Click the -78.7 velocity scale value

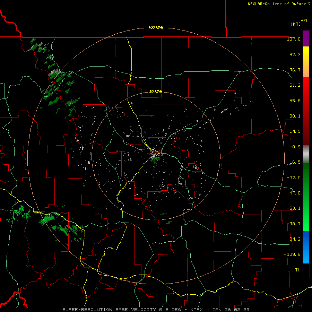[x=294, y=224]
